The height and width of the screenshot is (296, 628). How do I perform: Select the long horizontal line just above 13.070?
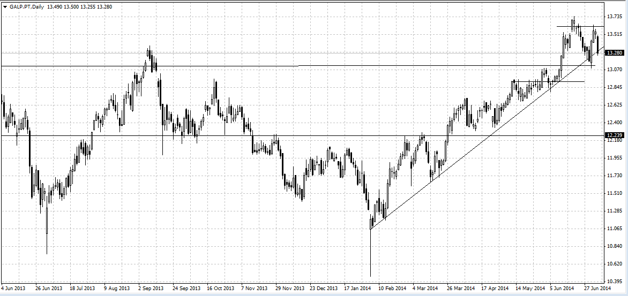298,66
